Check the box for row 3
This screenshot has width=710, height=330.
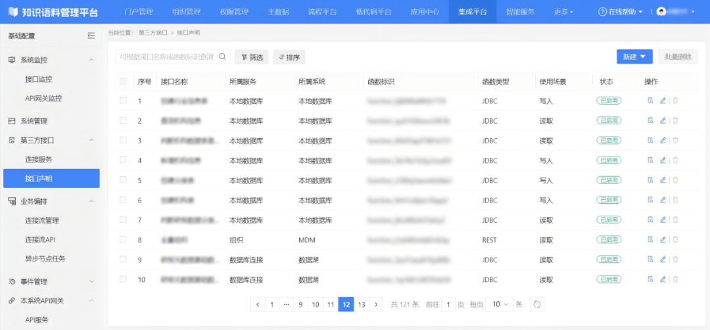[123, 140]
